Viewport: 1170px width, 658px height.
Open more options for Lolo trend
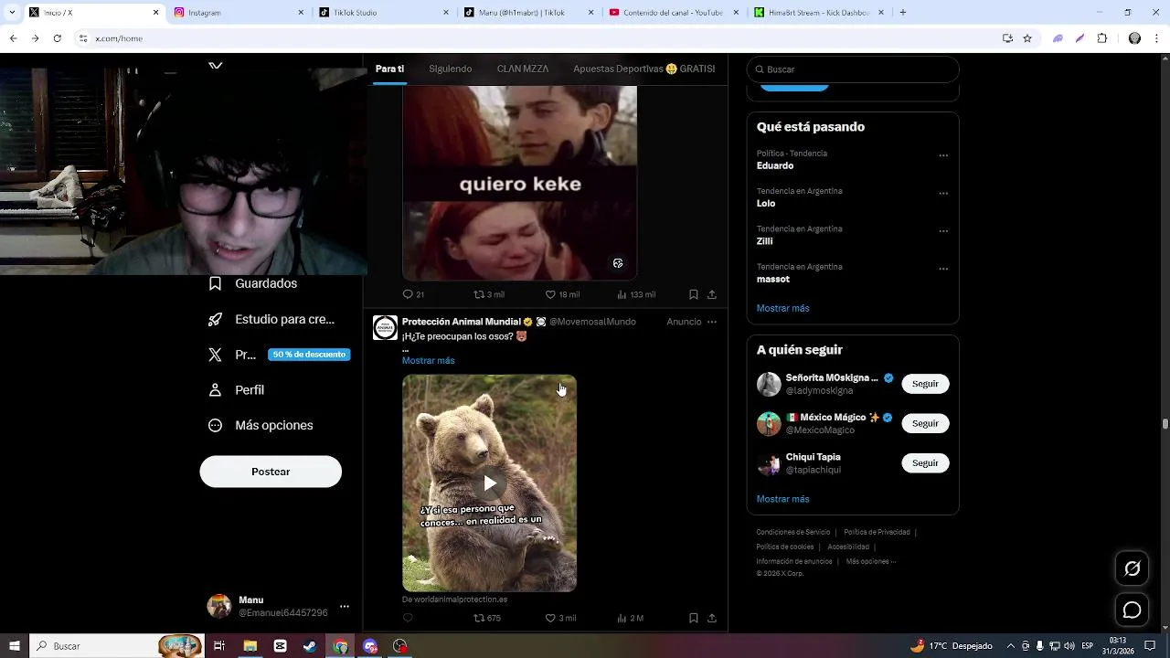(x=943, y=193)
